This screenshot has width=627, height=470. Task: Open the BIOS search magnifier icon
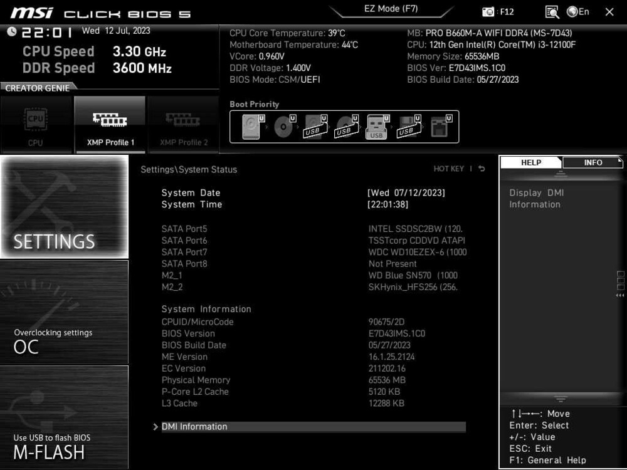tap(551, 11)
